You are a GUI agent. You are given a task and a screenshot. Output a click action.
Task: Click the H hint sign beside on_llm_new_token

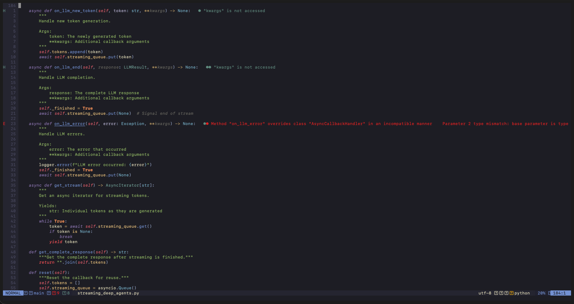pyautogui.click(x=4, y=11)
